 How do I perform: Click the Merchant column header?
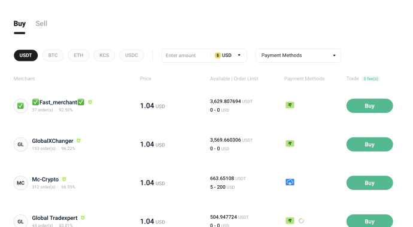coord(24,79)
